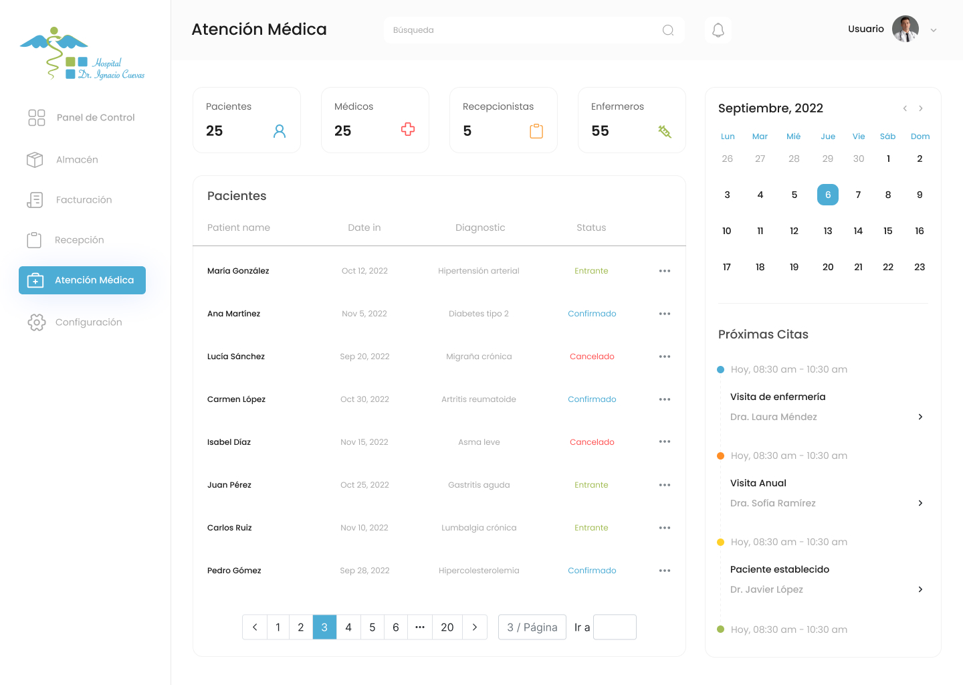963x685 pixels.
Task: Click the 'Ir a' page input field
Action: (x=615, y=627)
